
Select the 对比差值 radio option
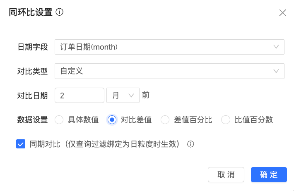[112, 120]
